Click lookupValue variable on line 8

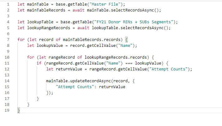(50, 46)
